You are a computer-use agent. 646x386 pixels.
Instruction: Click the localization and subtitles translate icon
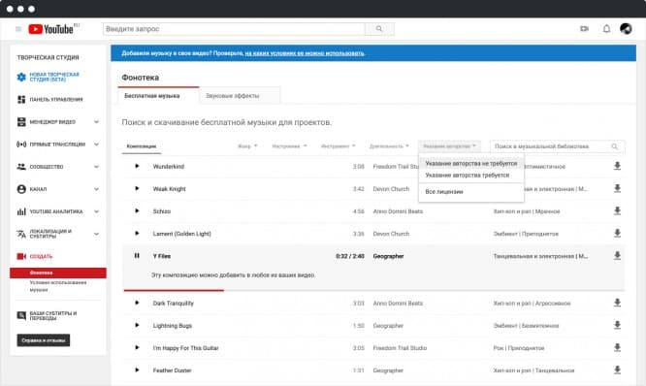[x=21, y=234]
